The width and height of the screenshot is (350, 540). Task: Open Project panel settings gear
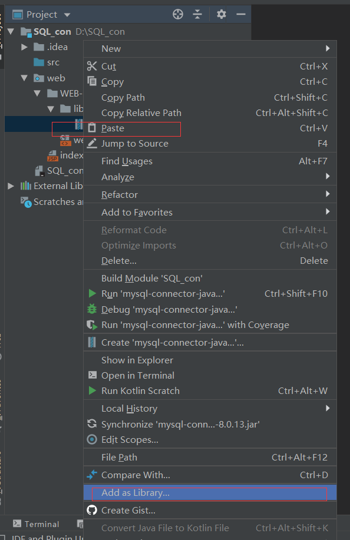(x=221, y=14)
